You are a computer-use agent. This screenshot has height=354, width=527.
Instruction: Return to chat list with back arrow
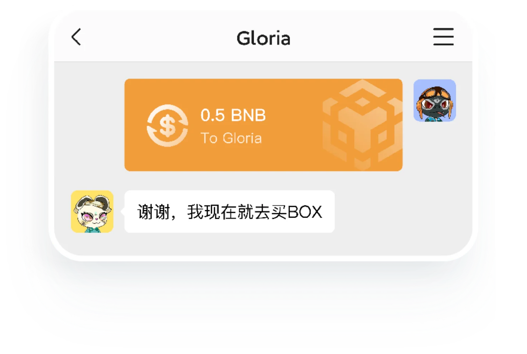click(x=76, y=37)
